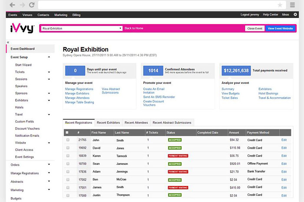This screenshot has height=202, width=304.
Task: Open Custom Fields in sidebar
Action: [x=24, y=122]
